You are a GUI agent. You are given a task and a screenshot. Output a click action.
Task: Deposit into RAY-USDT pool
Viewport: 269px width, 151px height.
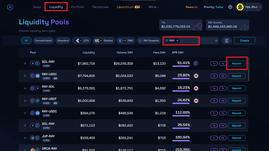(236, 101)
